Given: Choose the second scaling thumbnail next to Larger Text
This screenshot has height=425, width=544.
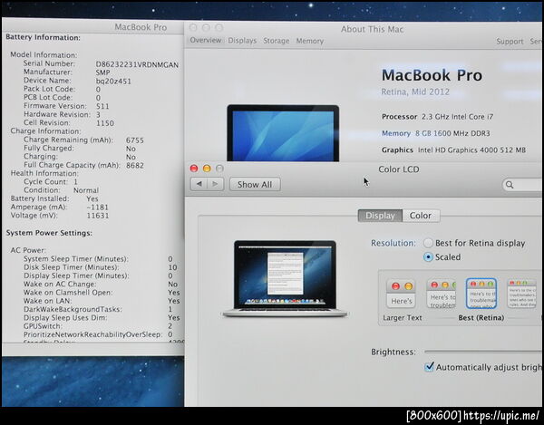Looking at the screenshot, I should point(441,294).
